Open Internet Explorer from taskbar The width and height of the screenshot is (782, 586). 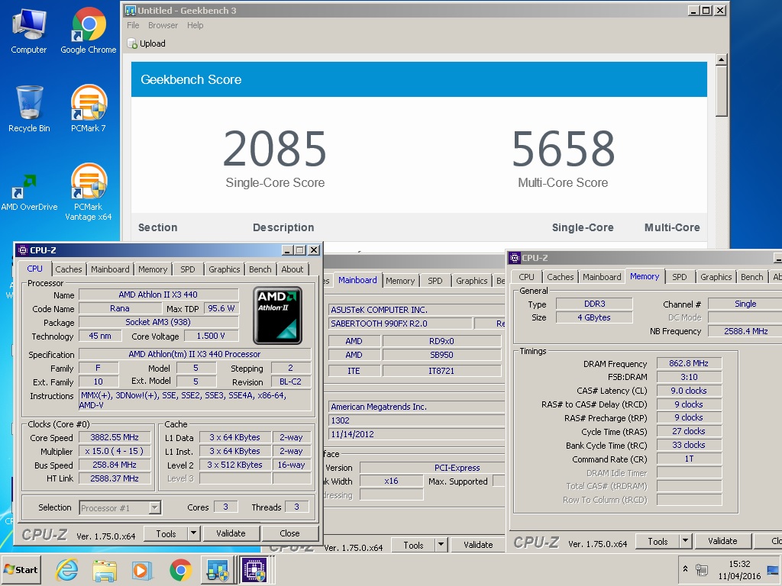click(66, 569)
